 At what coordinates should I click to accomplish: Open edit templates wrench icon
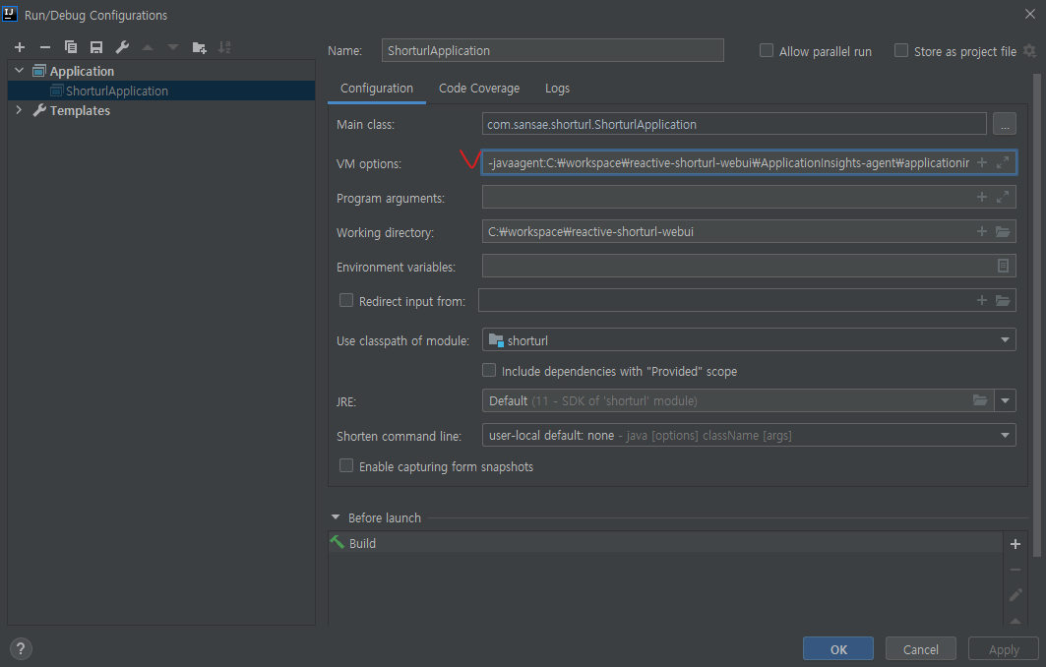click(122, 47)
